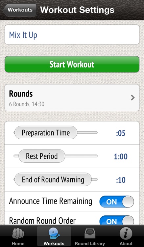Edit the Mix It Up name field

(x=72, y=35)
